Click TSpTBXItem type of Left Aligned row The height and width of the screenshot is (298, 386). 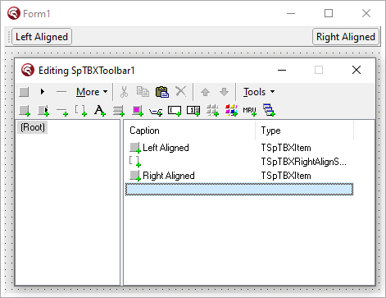[x=286, y=148]
